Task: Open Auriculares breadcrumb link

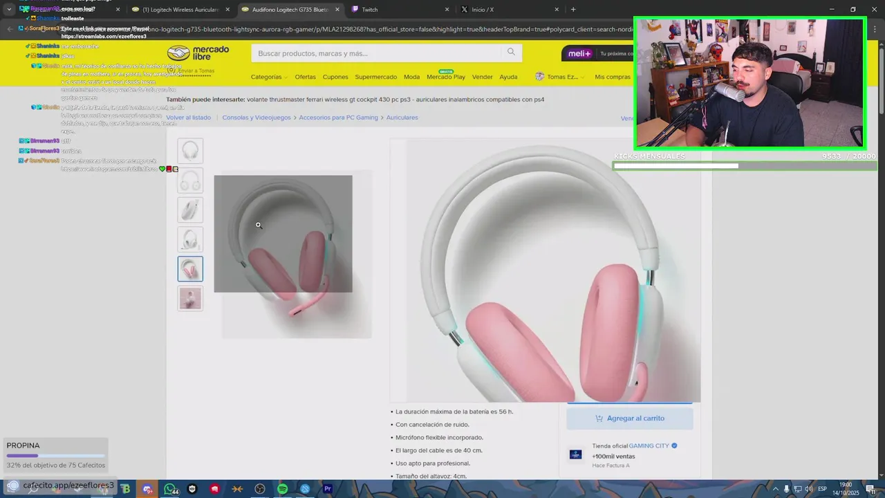Action: pos(402,118)
